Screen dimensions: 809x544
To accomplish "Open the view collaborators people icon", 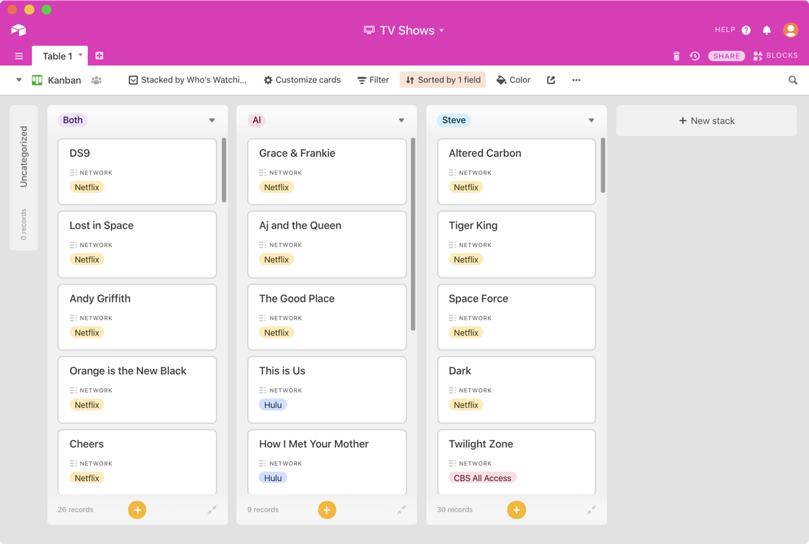I will click(x=97, y=81).
